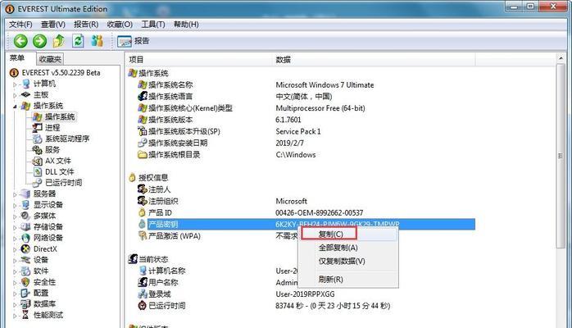Select DirectX in the tree

pyautogui.click(x=45, y=248)
